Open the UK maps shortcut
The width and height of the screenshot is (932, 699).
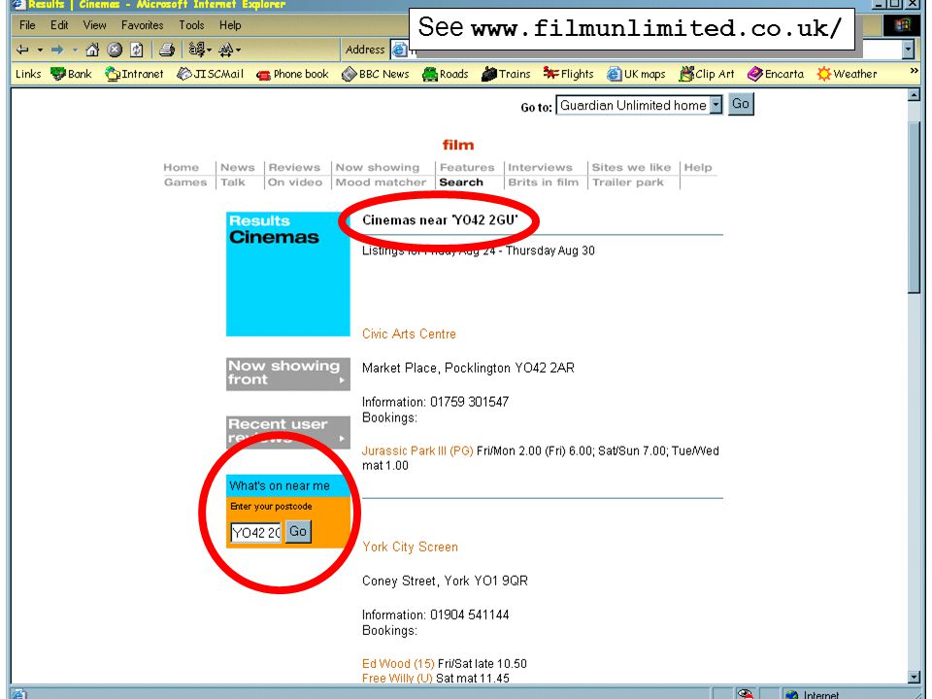click(636, 74)
